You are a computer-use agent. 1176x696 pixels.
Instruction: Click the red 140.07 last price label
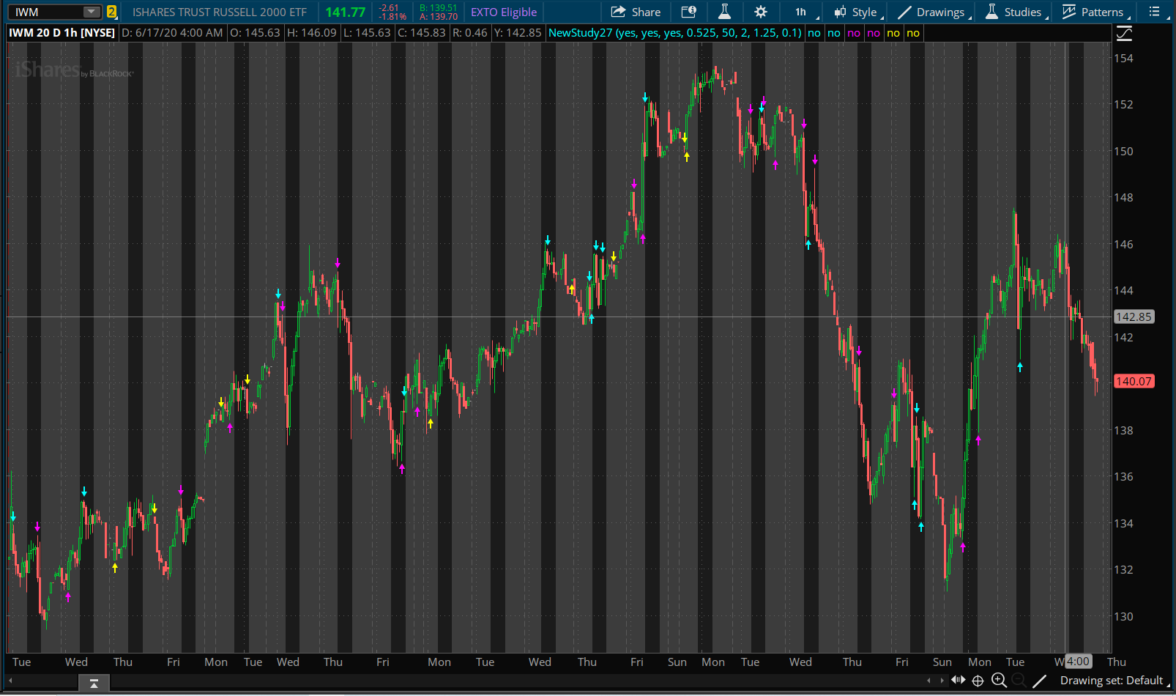(1134, 381)
